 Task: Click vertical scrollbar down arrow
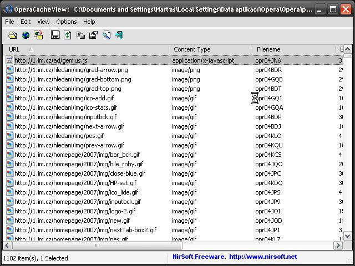348,236
